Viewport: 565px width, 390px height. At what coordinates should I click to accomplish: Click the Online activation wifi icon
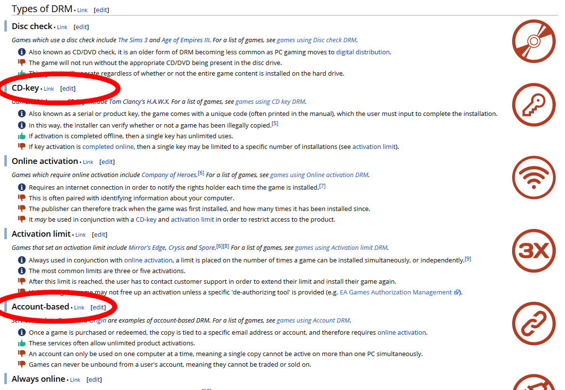533,178
